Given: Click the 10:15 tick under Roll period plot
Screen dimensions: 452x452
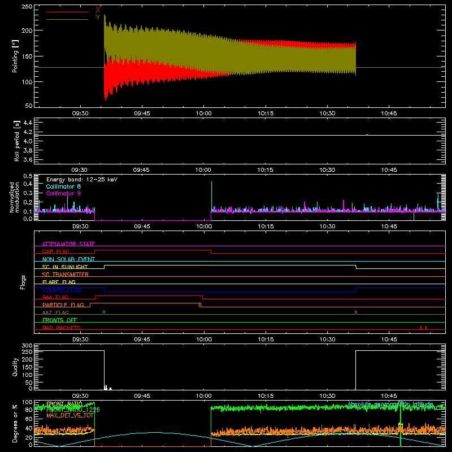Looking at the screenshot, I should [x=265, y=170].
